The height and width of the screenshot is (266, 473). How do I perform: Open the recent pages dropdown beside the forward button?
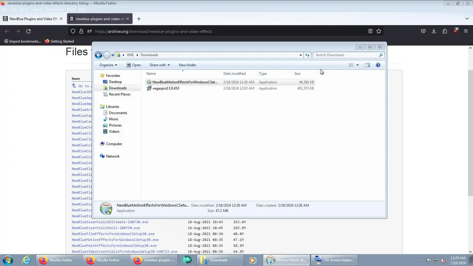tap(113, 55)
